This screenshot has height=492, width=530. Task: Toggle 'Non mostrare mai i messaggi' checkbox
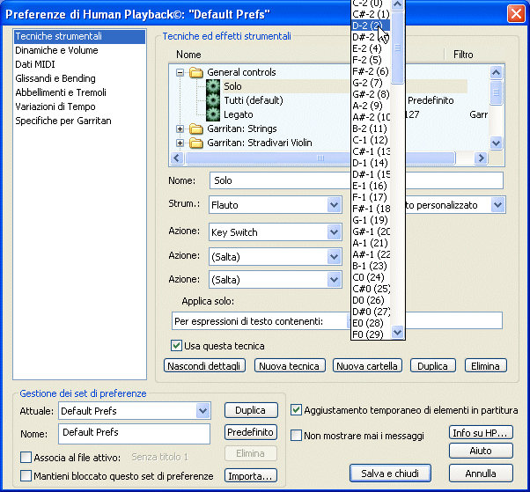pos(298,436)
